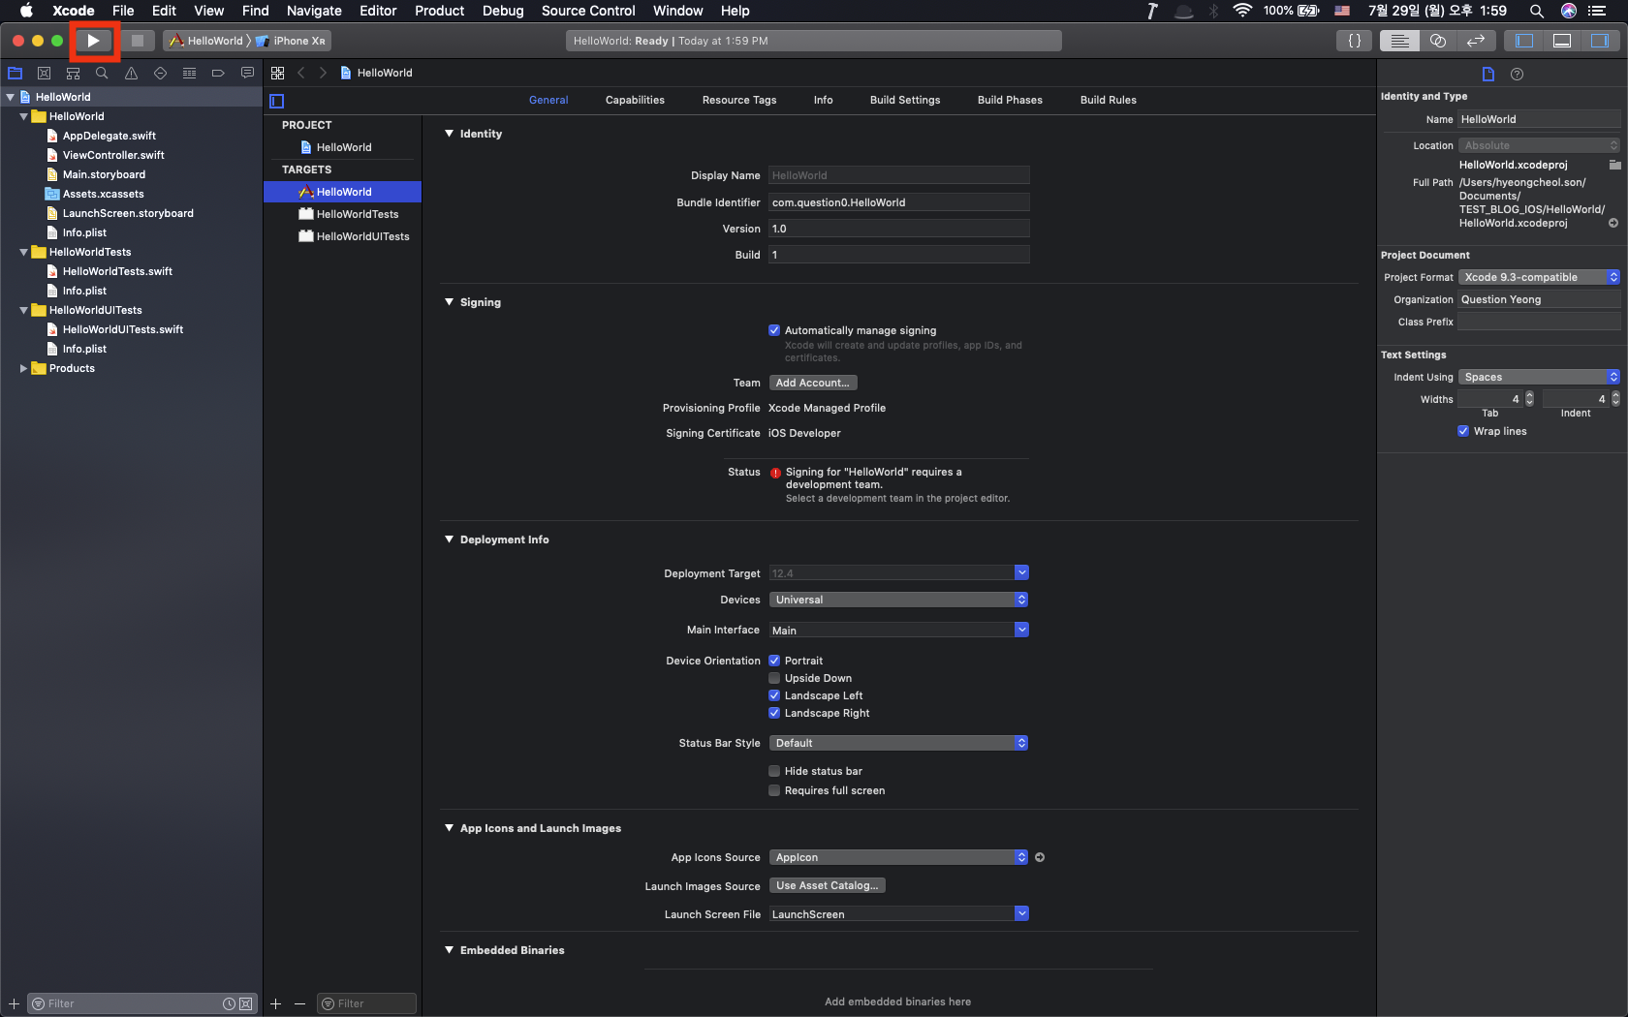The height and width of the screenshot is (1017, 1628).
Task: Show the Project navigator folder icon
Action: pos(16,73)
